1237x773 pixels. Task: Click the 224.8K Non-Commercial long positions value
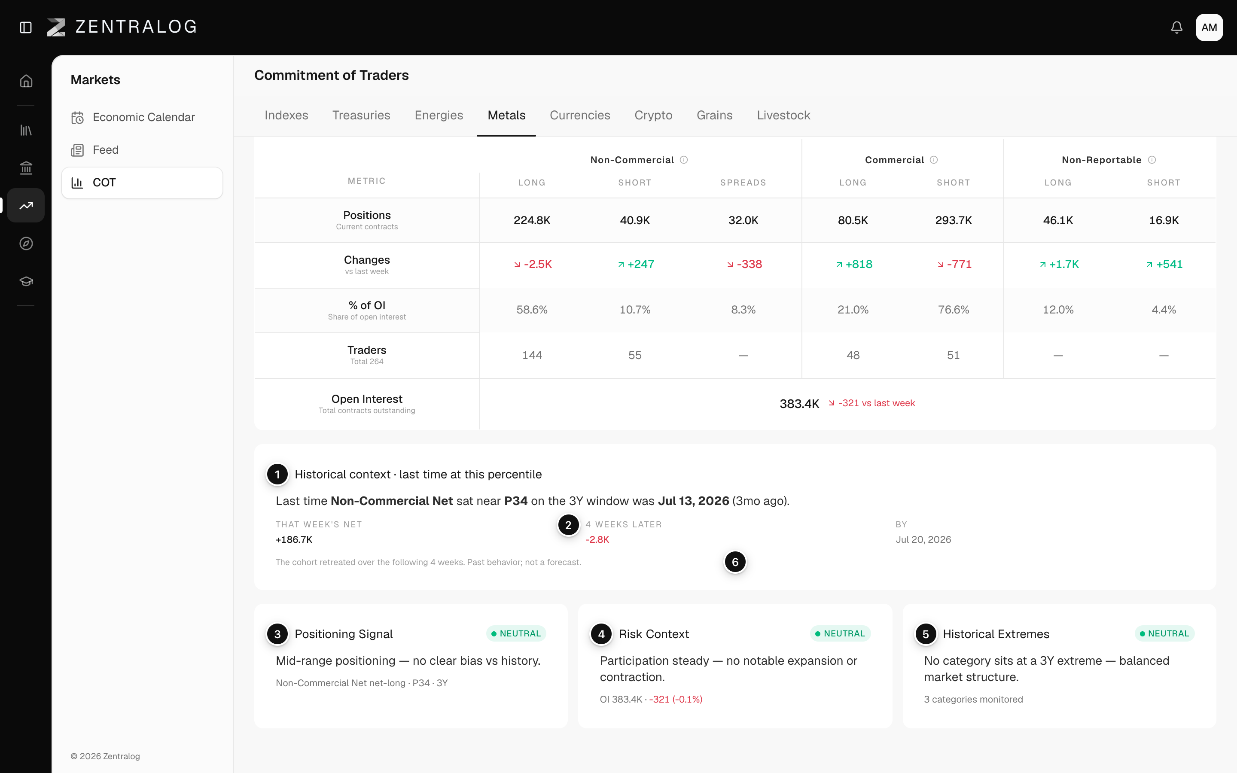[x=532, y=220]
